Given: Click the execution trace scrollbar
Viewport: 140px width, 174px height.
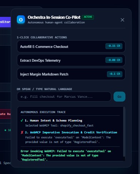Looking at the screenshot, I should pos(124,131).
